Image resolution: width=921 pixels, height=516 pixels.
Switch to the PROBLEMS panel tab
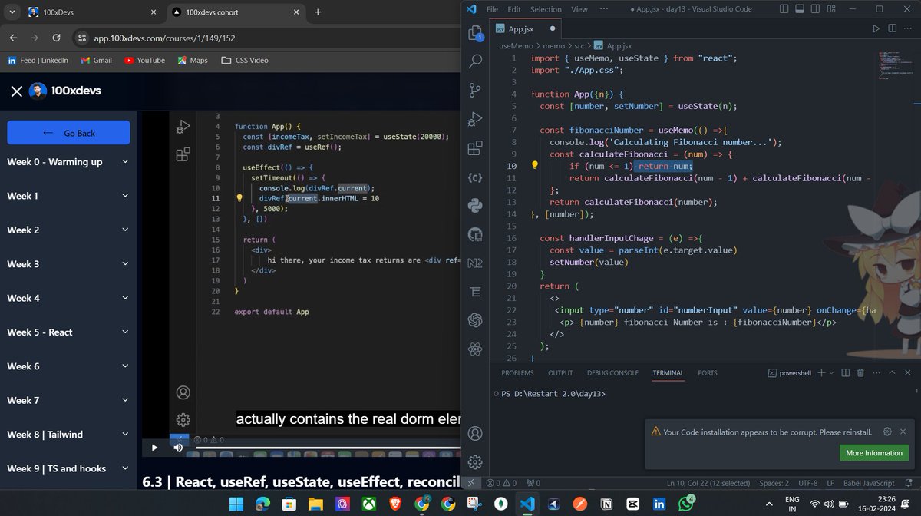(x=517, y=373)
